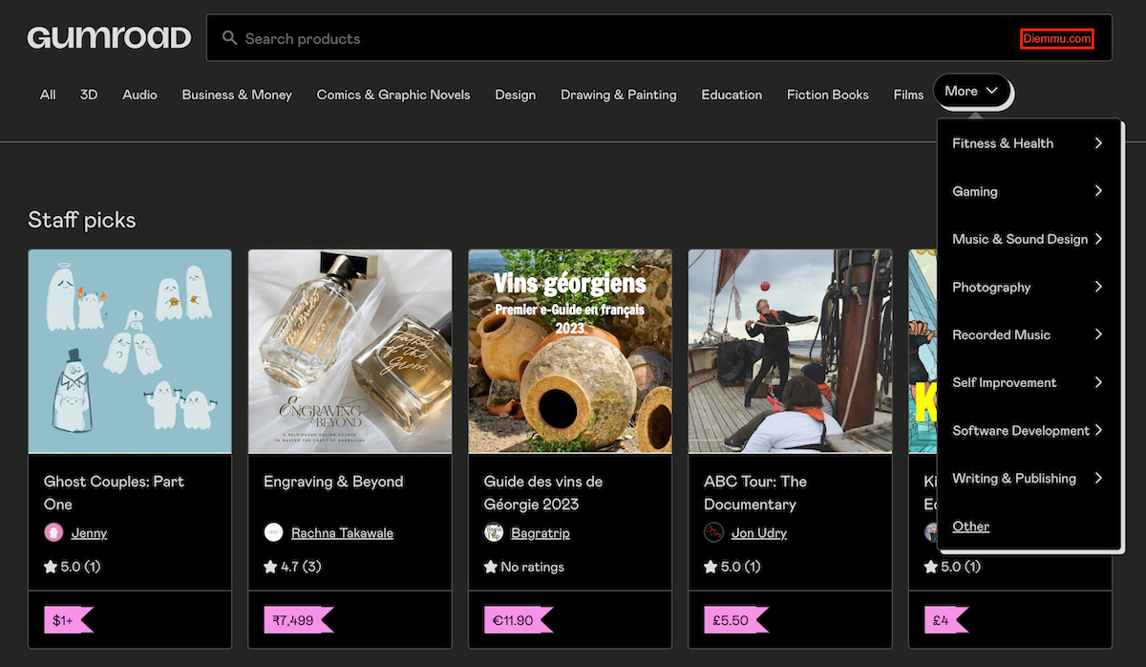Open creator Jenny's profile link

[x=89, y=532]
